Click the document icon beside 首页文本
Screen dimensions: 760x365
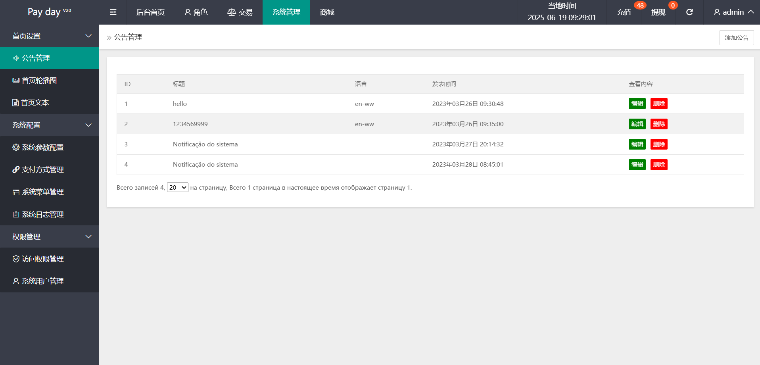[15, 103]
